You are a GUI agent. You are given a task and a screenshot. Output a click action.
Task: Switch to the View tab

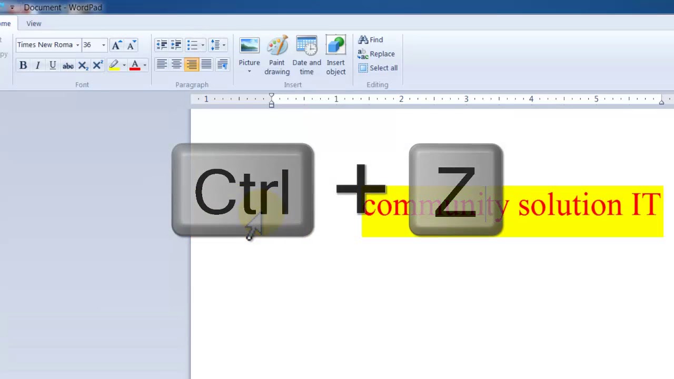coord(34,24)
